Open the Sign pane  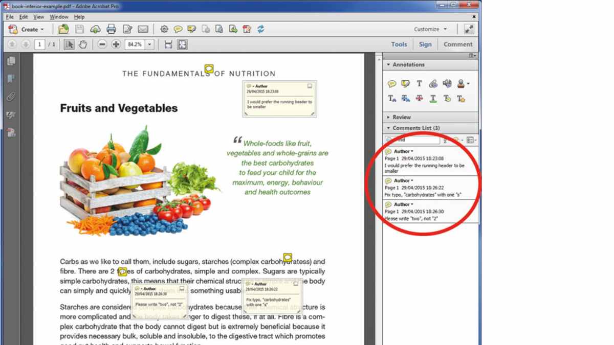425,44
